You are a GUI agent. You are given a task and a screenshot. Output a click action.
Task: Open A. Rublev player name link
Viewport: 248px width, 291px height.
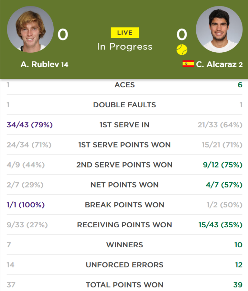click(44, 64)
